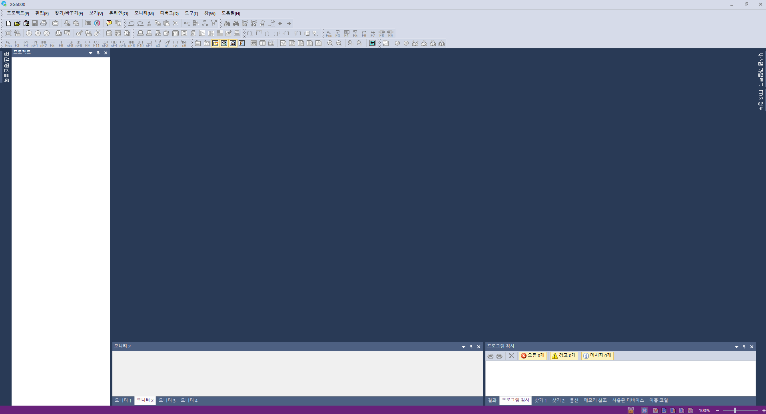Switch to the 모니터 1 tab
Viewport: 766px width, 414px height.
point(123,400)
